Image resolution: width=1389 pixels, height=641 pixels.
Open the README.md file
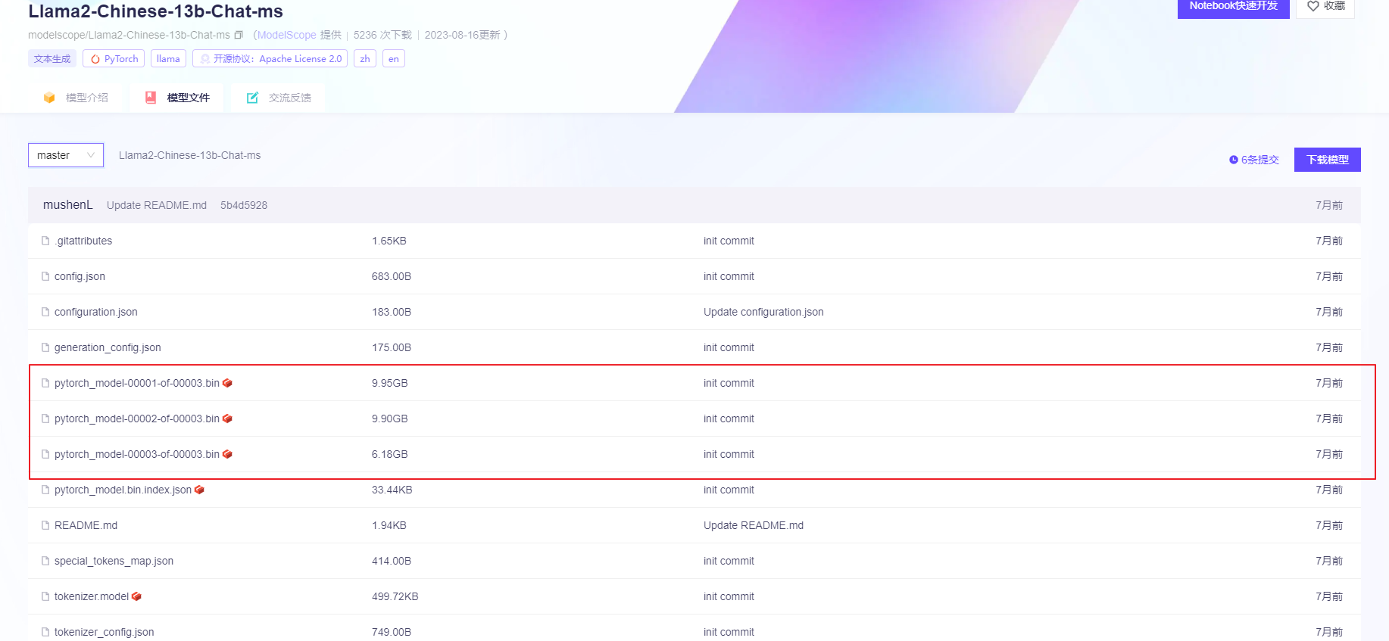pyautogui.click(x=86, y=525)
